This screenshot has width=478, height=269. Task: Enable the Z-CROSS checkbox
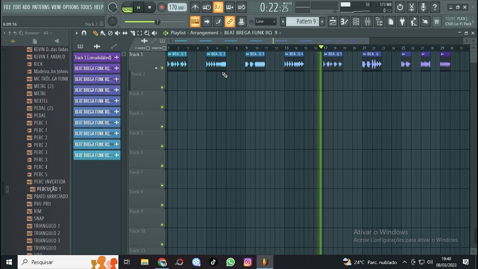[148, 48]
